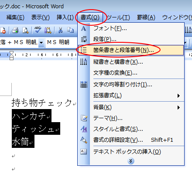Image resolution: width=192 pixels, height=171 pixels.
Task: Choose 文字の均等割り付け(I)... entry
Action: coord(131,85)
